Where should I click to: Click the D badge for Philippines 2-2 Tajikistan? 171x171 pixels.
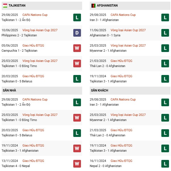coord(77,33)
